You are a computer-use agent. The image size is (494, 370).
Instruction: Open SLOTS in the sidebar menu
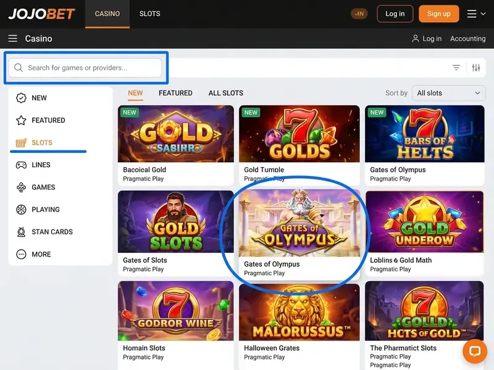(x=42, y=142)
